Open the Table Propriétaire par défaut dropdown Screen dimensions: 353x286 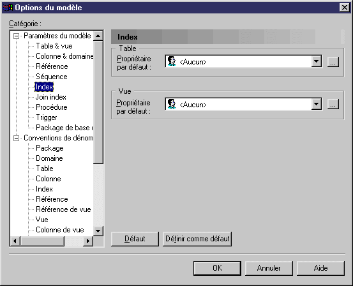pyautogui.click(x=317, y=61)
